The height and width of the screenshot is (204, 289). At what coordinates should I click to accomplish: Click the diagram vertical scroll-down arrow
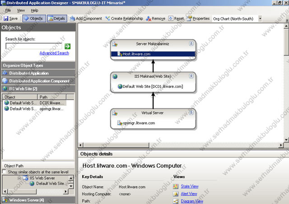(286, 140)
